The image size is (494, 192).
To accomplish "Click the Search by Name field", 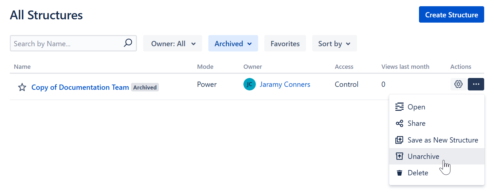I will pyautogui.click(x=67, y=44).
